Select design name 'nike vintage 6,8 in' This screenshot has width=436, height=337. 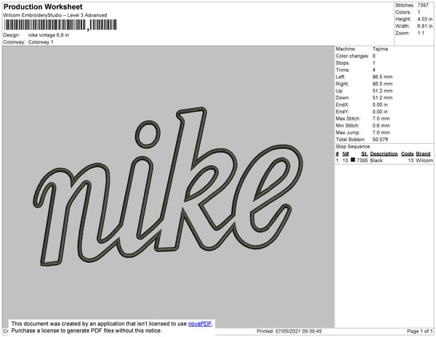(49, 36)
